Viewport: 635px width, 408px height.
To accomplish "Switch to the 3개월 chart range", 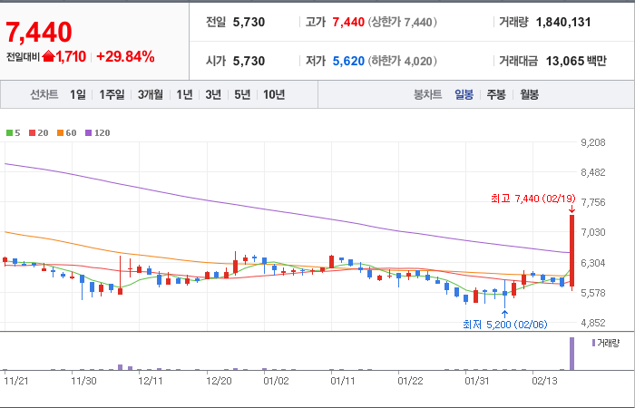I will [151, 95].
